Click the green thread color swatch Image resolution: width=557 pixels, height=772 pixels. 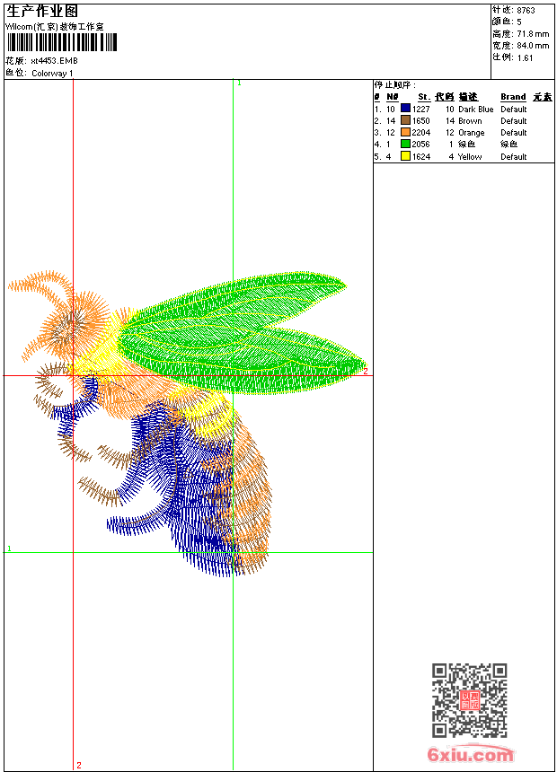coord(405,144)
